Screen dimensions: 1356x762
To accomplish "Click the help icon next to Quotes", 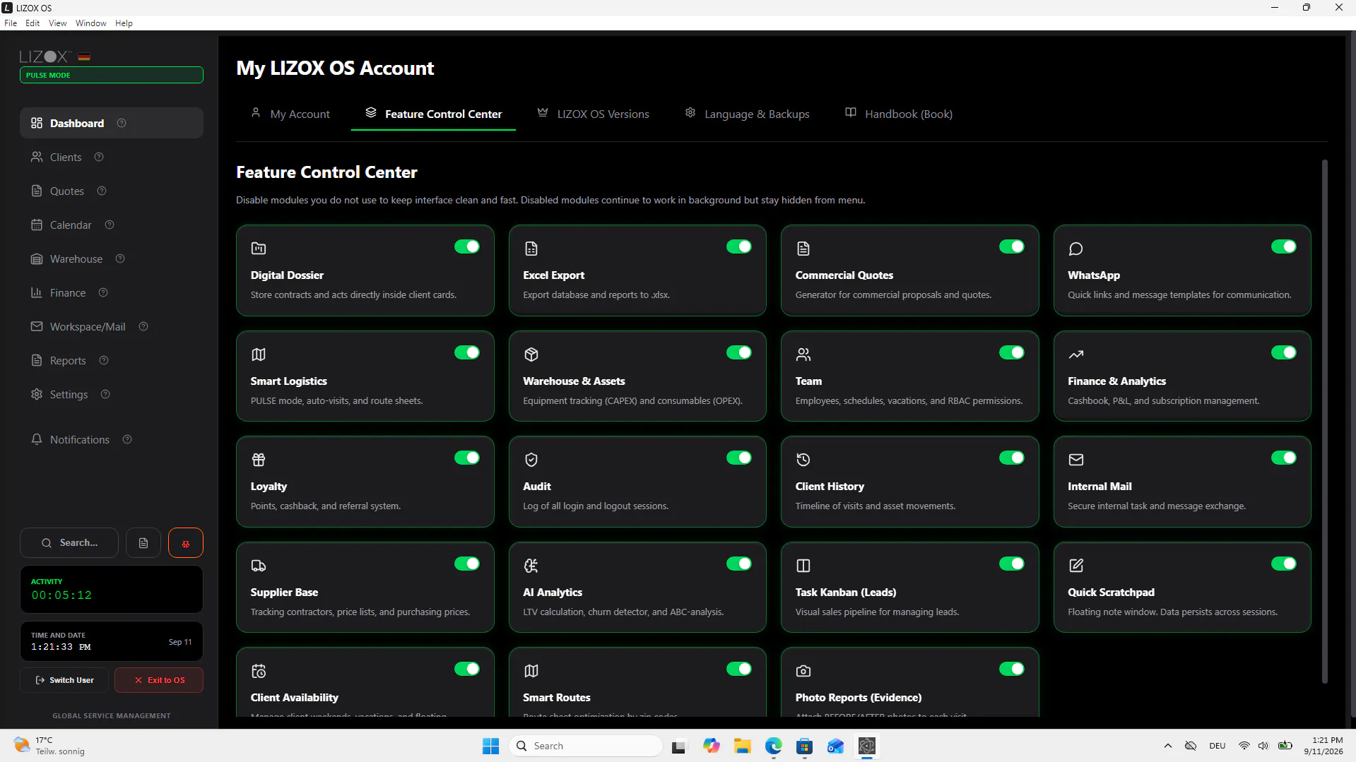I will tap(102, 191).
